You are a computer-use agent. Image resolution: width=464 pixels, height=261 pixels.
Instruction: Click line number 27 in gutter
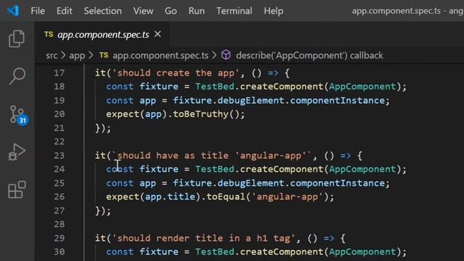pos(59,210)
